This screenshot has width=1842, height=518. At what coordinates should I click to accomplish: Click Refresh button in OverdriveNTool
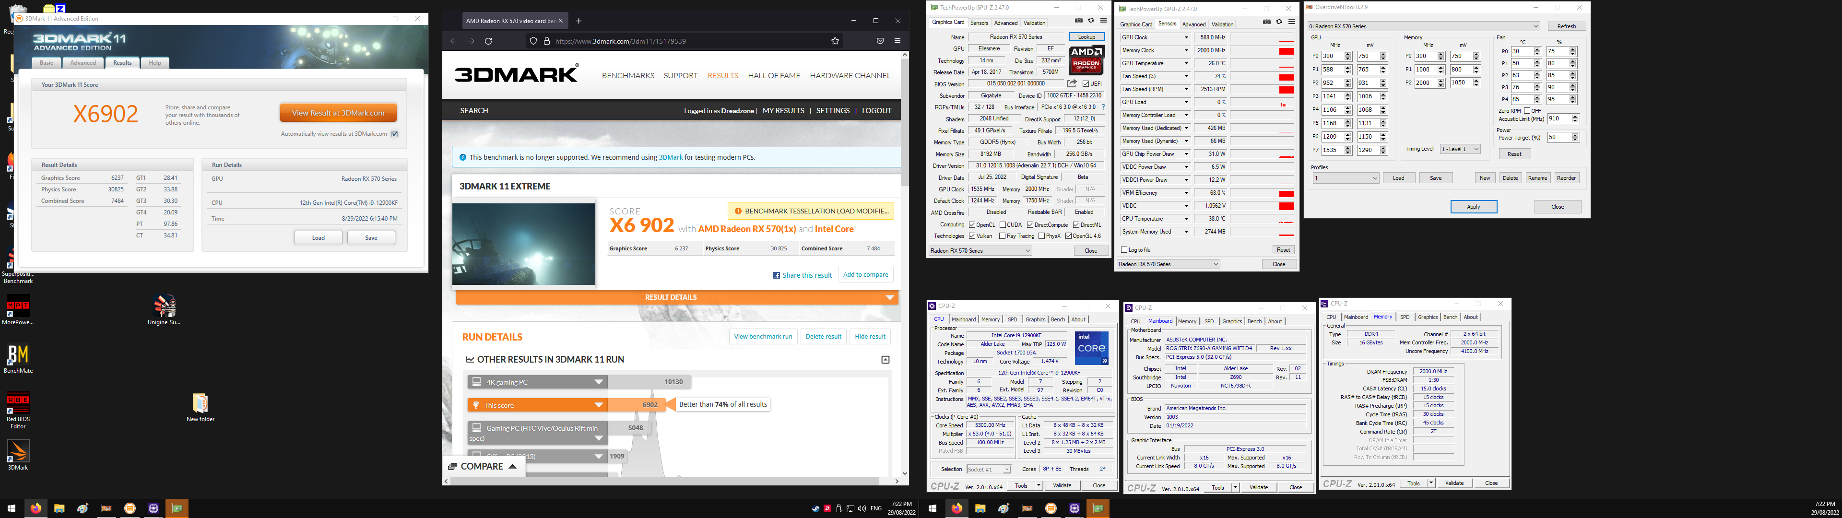pyautogui.click(x=1567, y=26)
